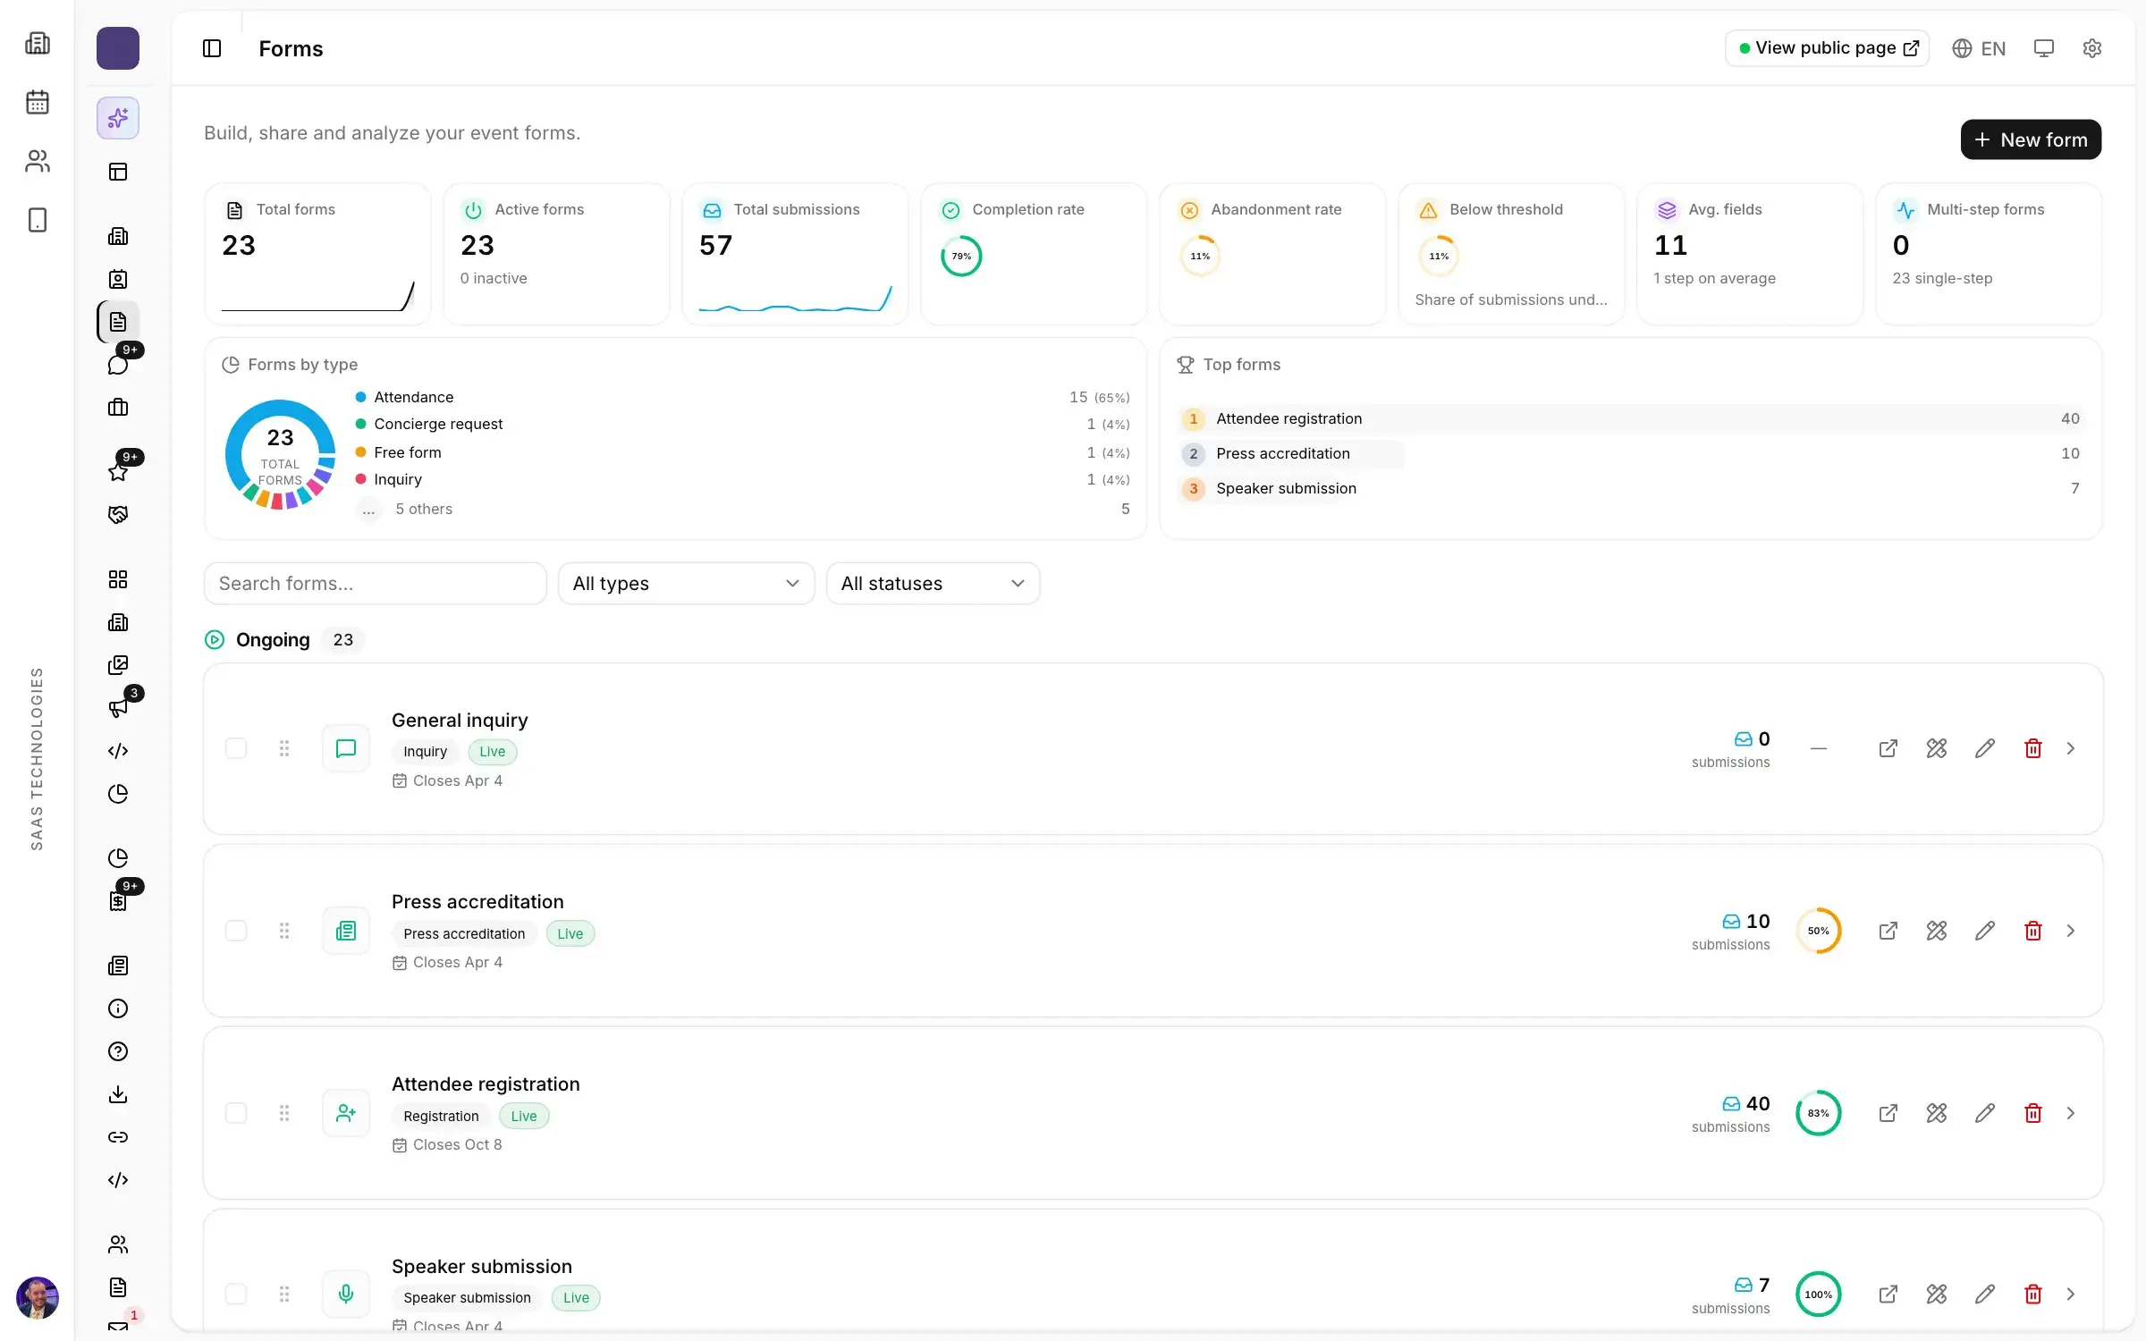Click View public page link
This screenshot has height=1341, width=2146.
(1827, 48)
